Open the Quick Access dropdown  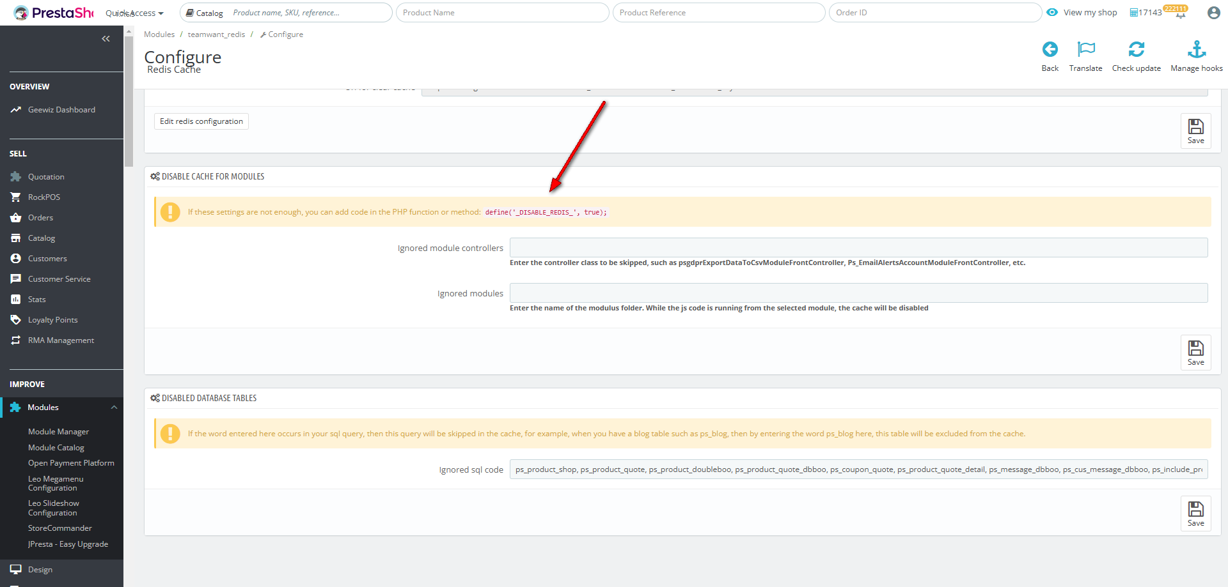click(134, 13)
